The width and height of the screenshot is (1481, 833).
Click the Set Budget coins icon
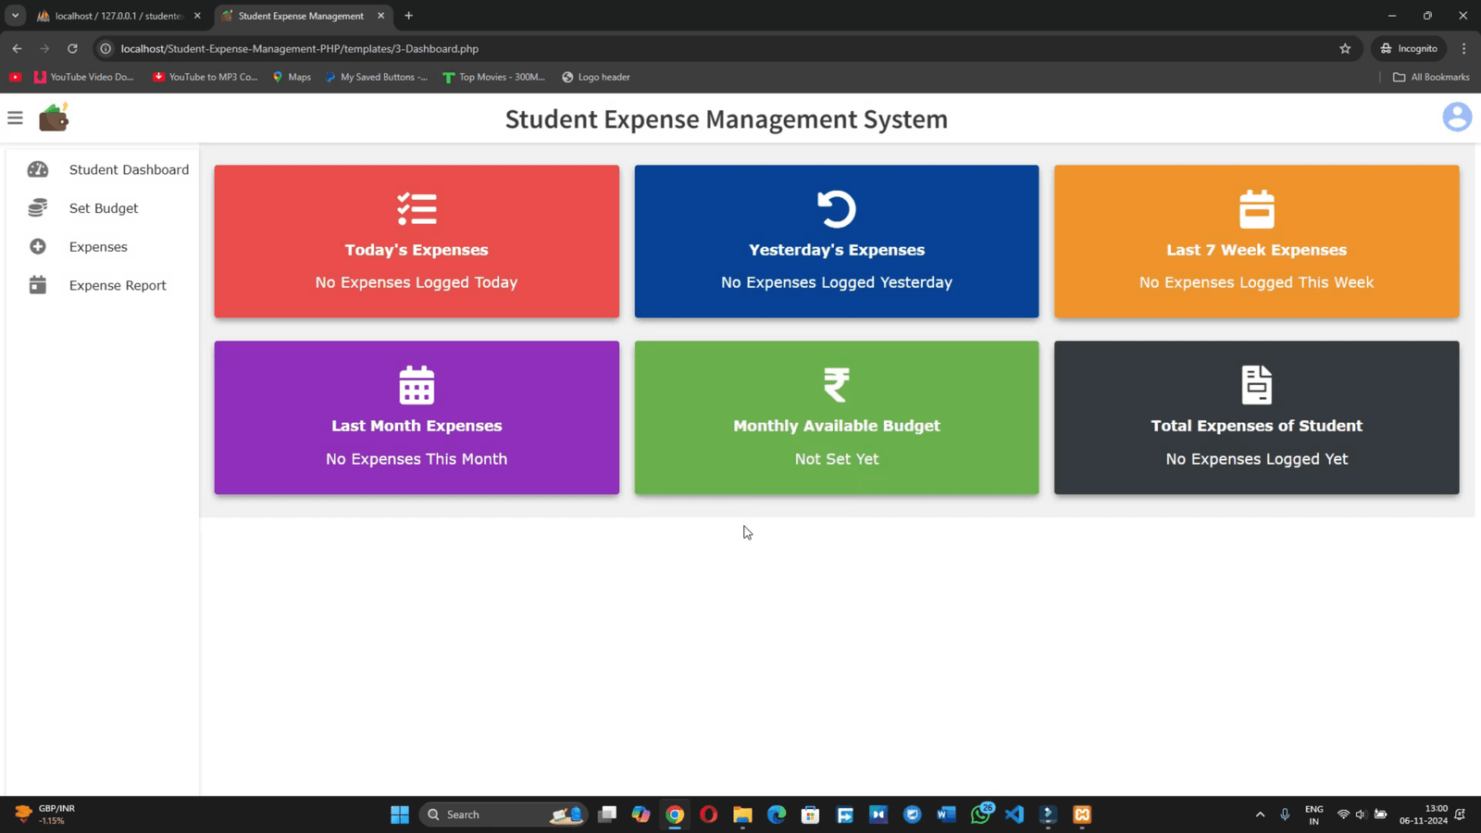[x=38, y=208]
